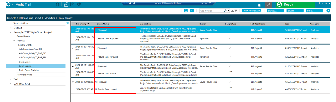Jump to next search match arrow
The height and width of the screenshot is (102, 336).
point(236,11)
